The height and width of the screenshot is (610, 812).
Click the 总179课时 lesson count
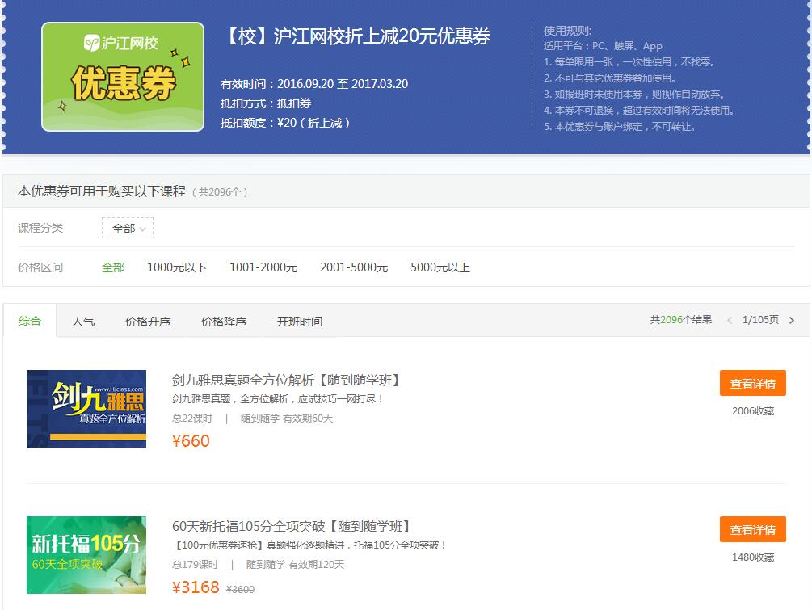[196, 565]
